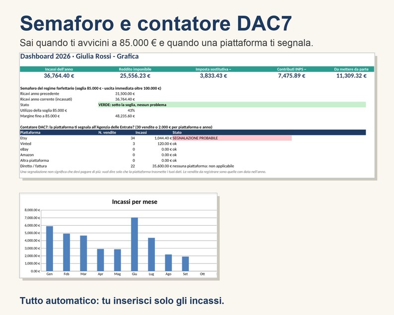
Task: Click the italic footnote about segnalazione
Action: 143,172
